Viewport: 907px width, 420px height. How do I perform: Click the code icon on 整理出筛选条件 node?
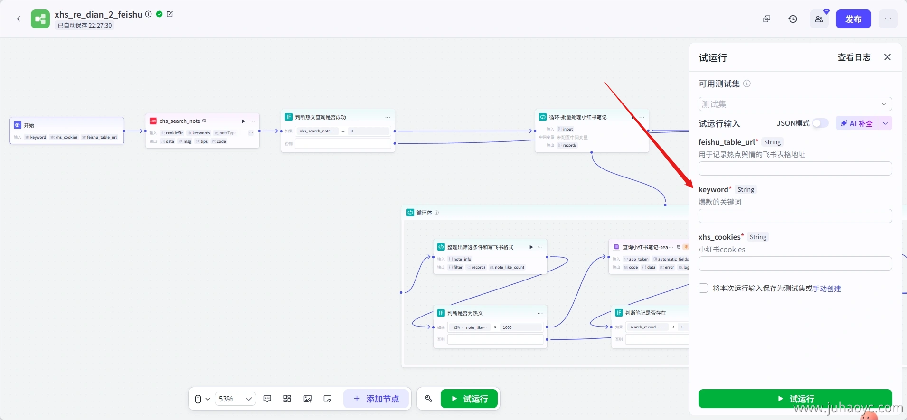tap(441, 247)
